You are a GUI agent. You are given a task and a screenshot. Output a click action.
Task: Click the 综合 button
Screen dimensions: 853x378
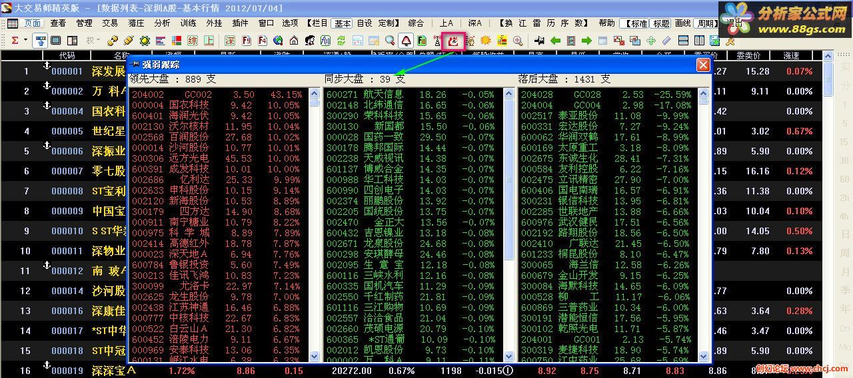416,23
